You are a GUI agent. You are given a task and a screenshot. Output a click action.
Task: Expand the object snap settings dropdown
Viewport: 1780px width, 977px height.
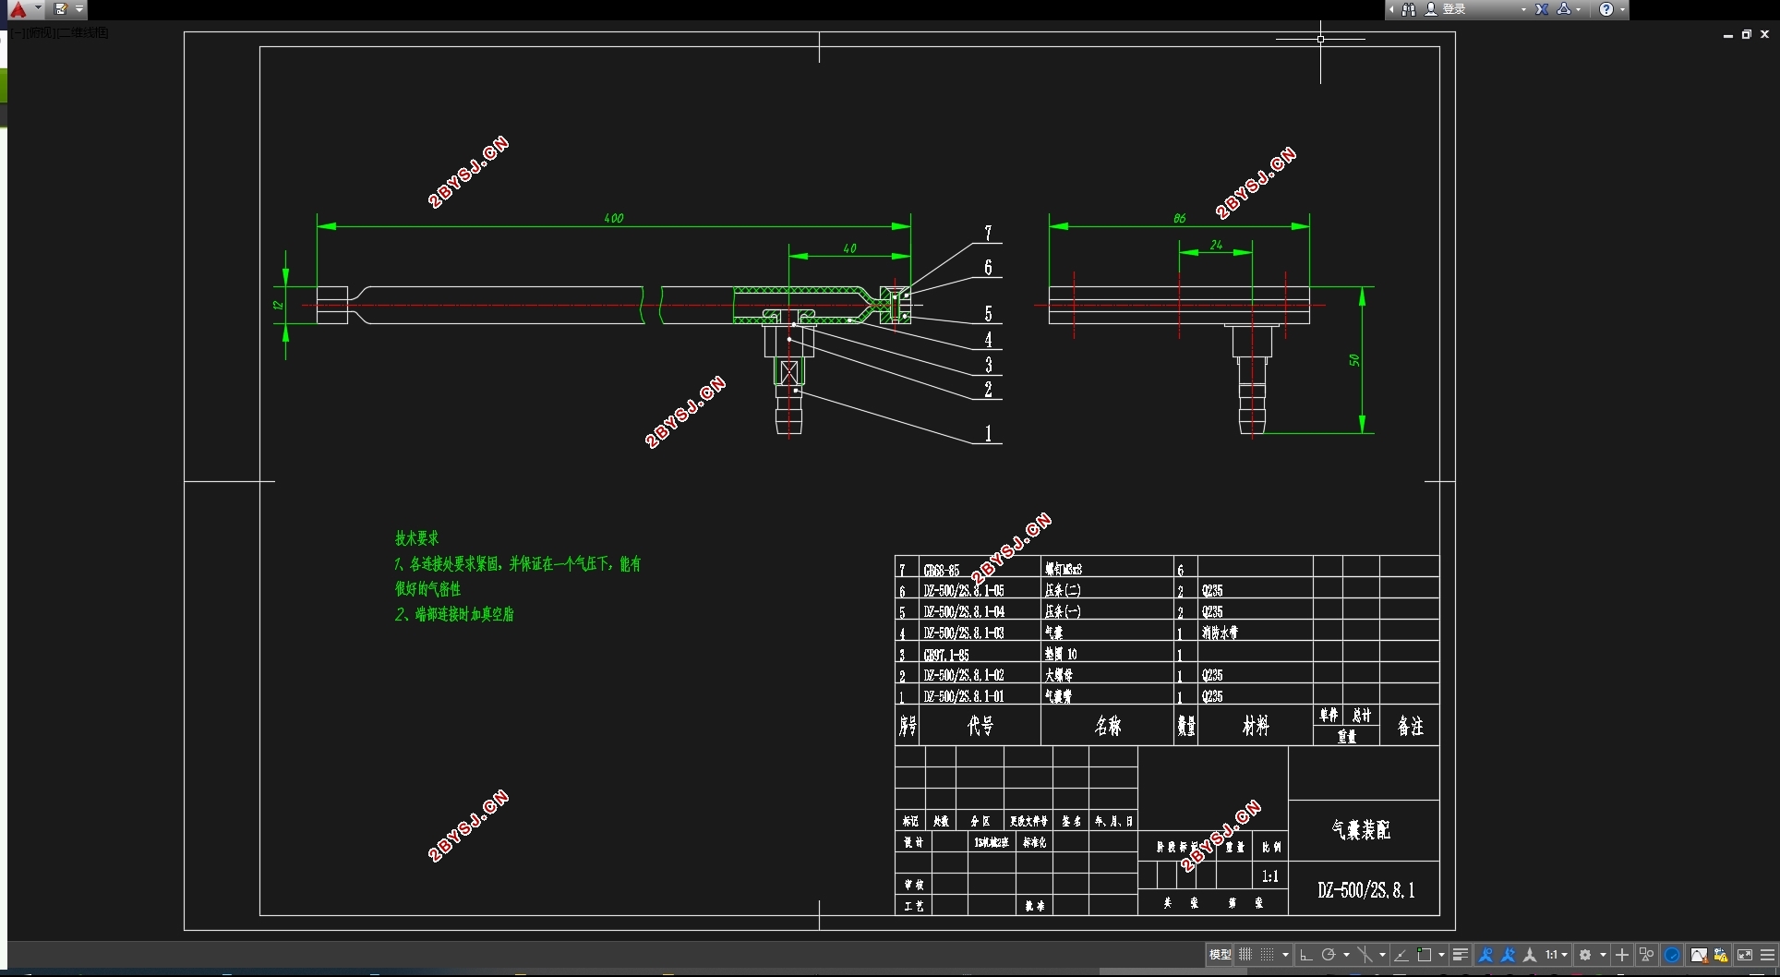(x=1441, y=954)
